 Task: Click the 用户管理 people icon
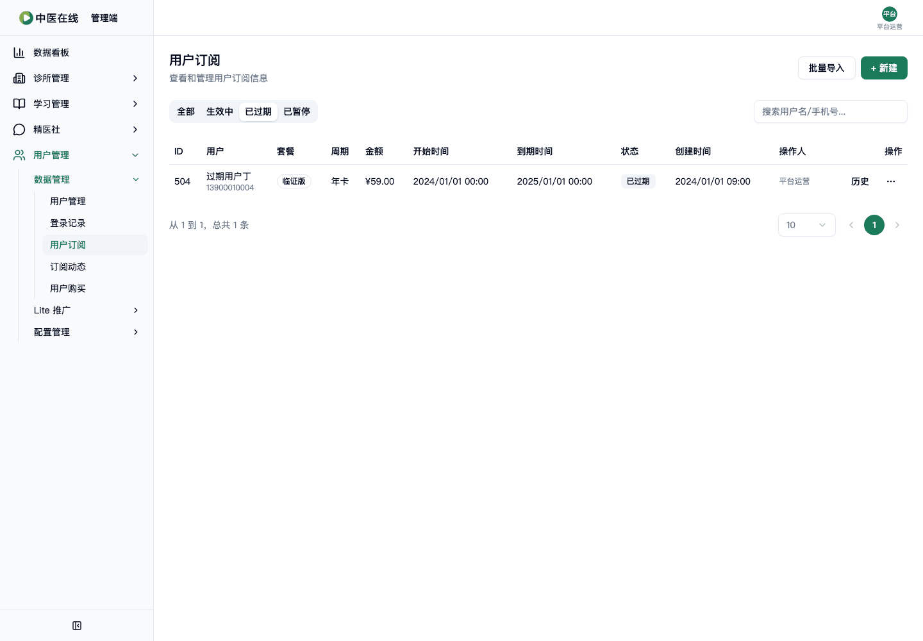[19, 155]
